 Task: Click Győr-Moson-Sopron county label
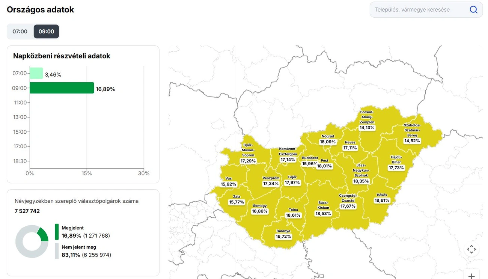(248, 153)
